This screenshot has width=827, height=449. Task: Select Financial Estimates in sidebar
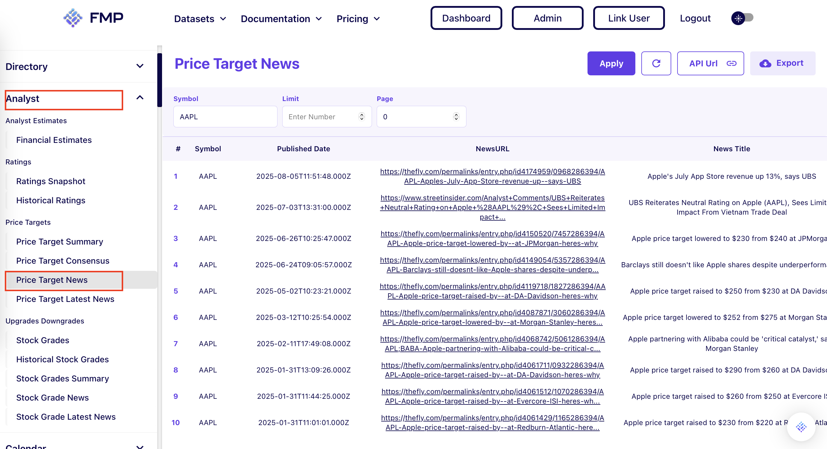[x=54, y=140]
